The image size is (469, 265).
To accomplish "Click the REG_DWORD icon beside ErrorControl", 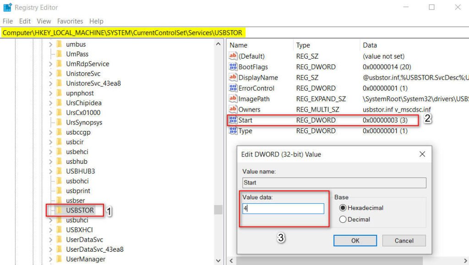I will [x=234, y=88].
